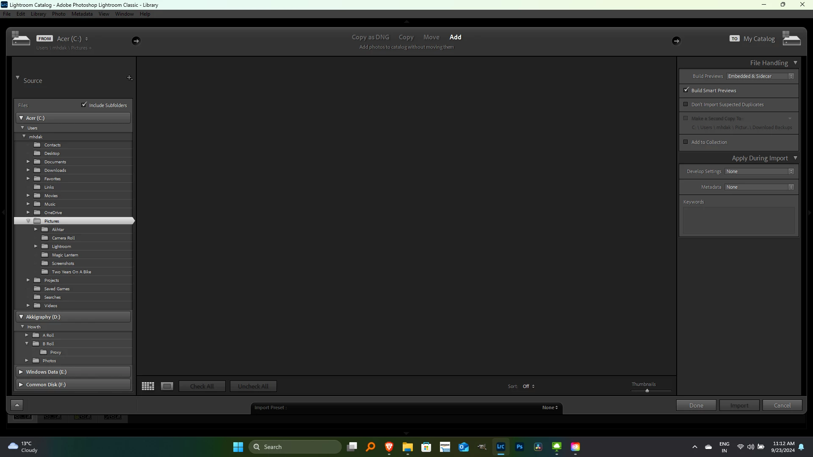Collapse import dialog with bottom-left arrow button
813x457 pixels.
tap(17, 405)
